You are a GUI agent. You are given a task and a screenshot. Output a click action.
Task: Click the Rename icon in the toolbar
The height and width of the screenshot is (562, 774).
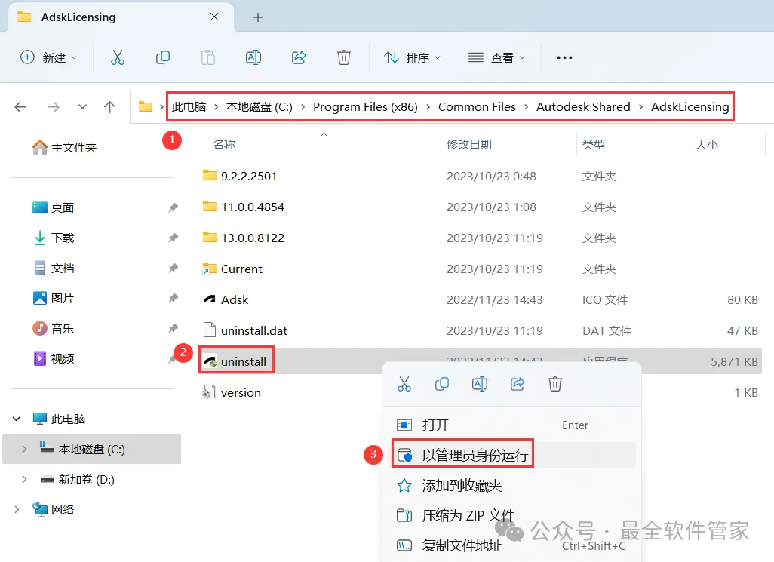coord(253,57)
